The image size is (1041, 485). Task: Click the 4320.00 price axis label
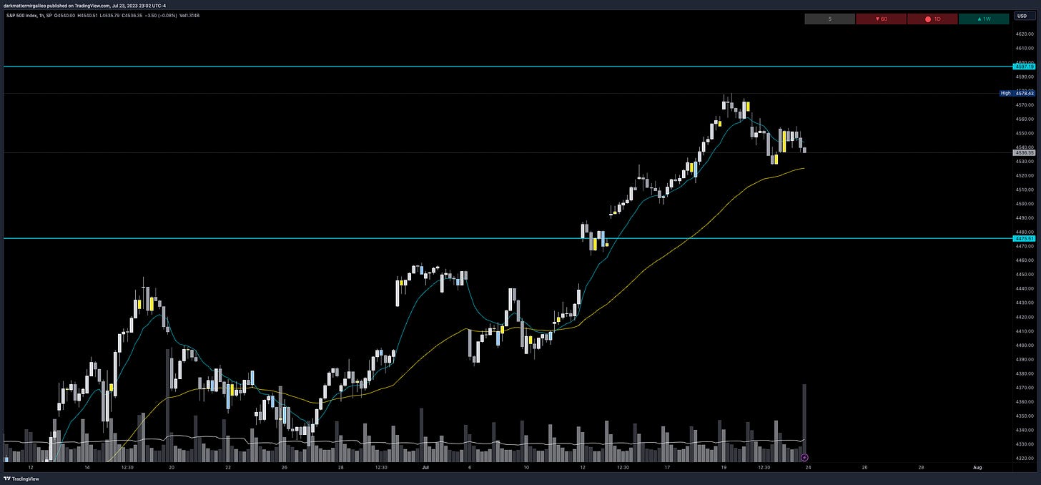pos(1025,458)
